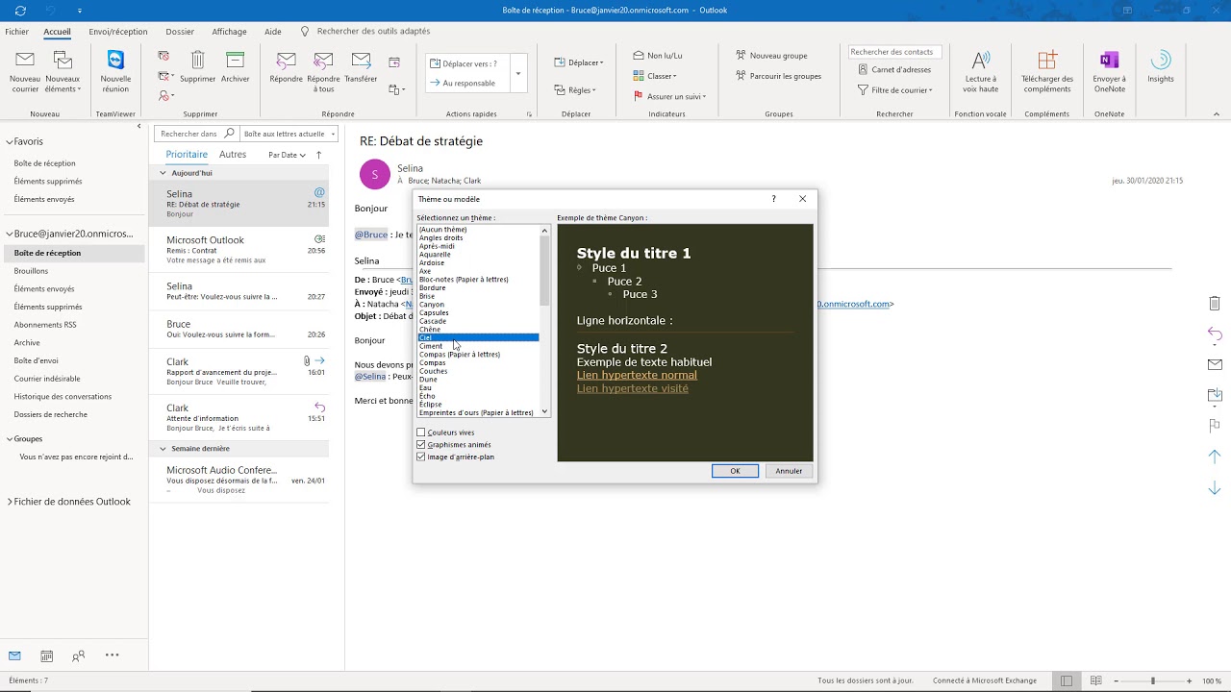Click the delete icon on right message pane
The image size is (1231, 692).
[x=1214, y=304]
